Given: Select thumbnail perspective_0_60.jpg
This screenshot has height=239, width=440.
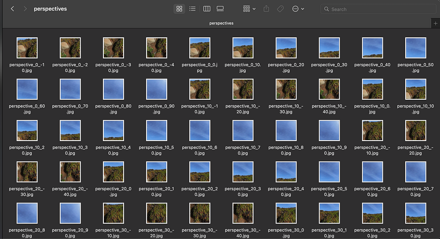Looking at the screenshot, I should click(x=27, y=89).
